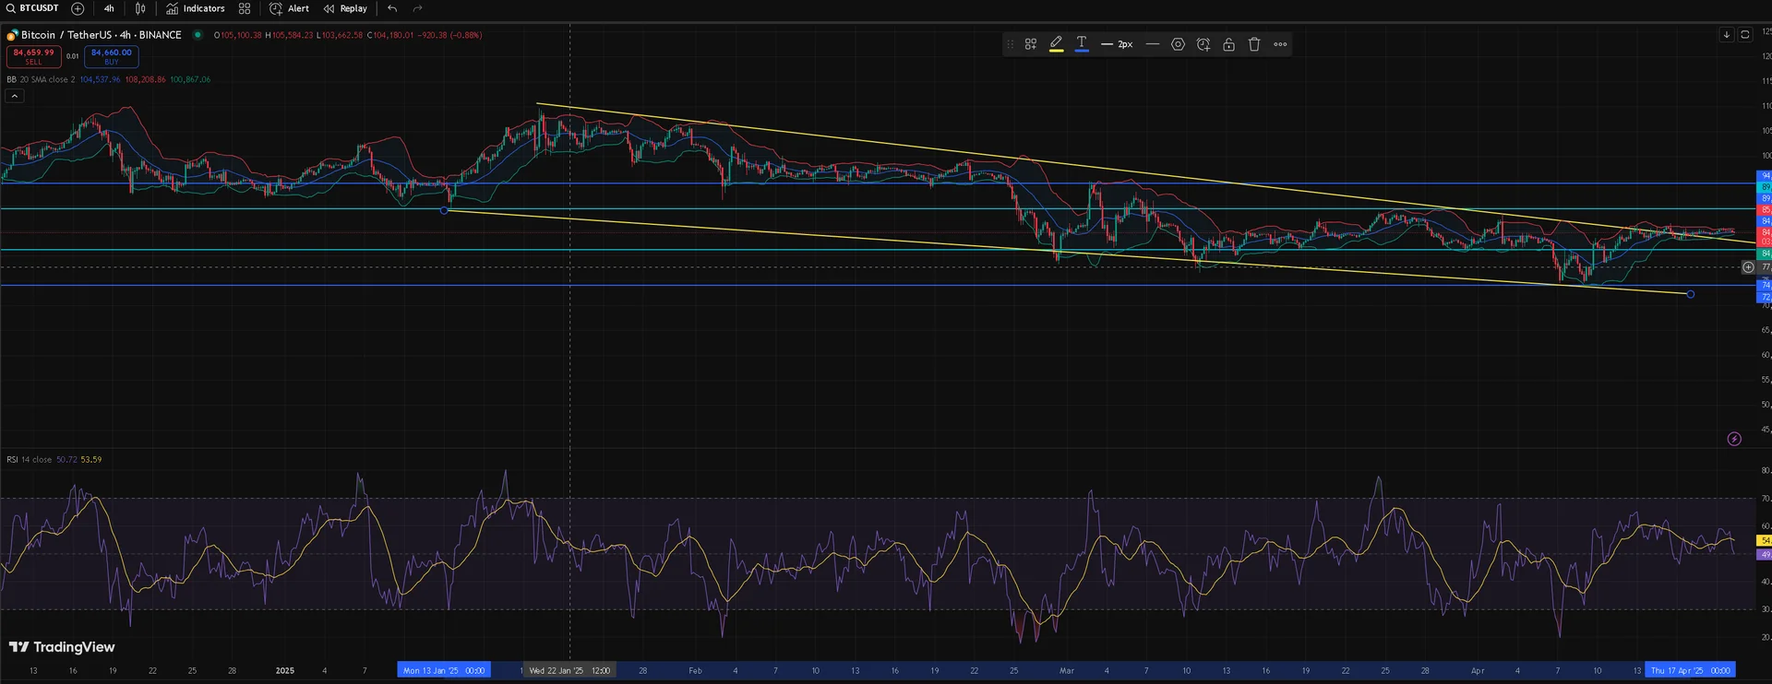
Task: Open line color pencil swatch
Action: coord(1056,44)
